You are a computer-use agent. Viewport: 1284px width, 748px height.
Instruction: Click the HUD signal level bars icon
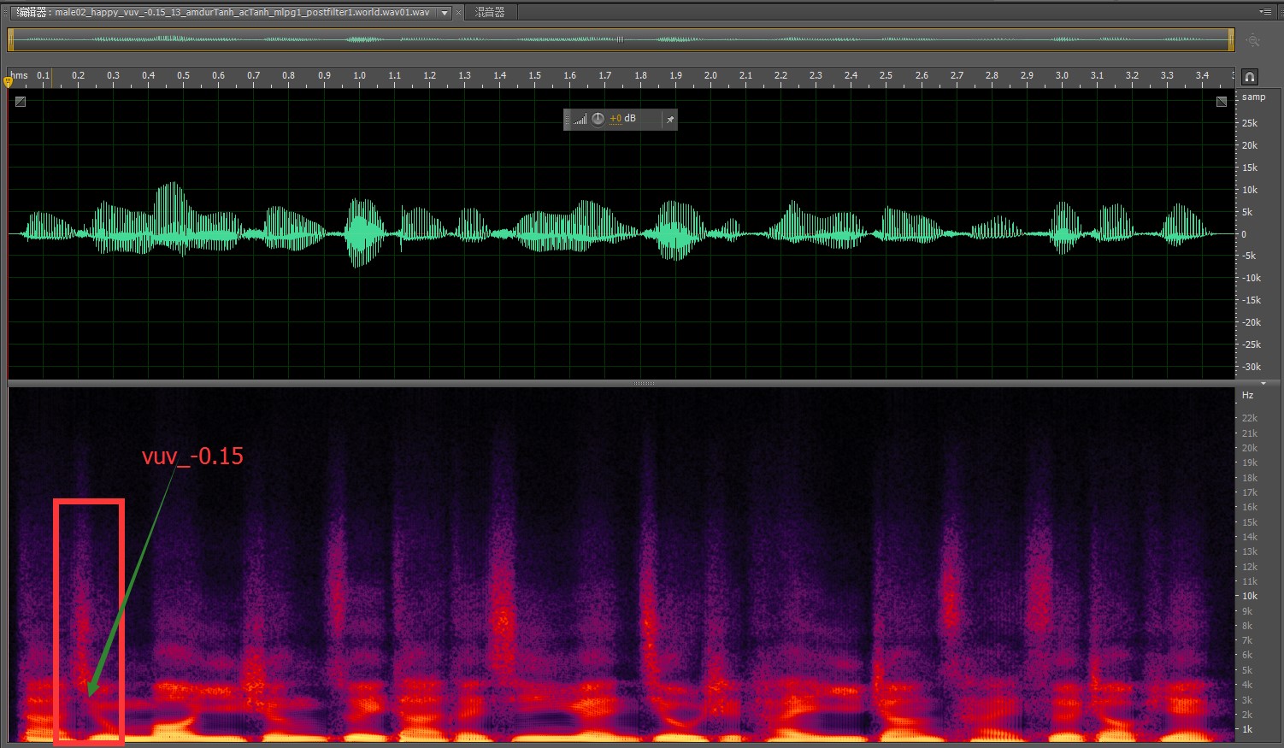[x=580, y=119]
